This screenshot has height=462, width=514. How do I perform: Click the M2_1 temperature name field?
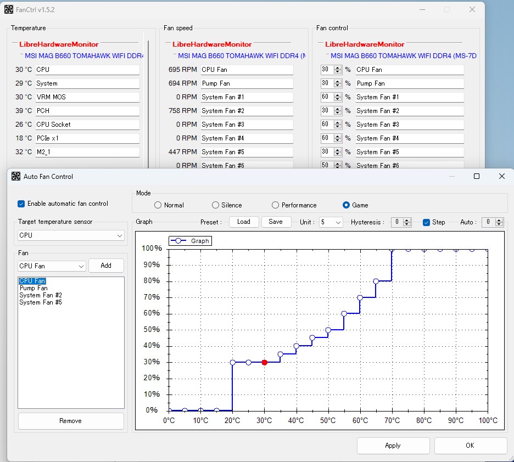(x=87, y=152)
